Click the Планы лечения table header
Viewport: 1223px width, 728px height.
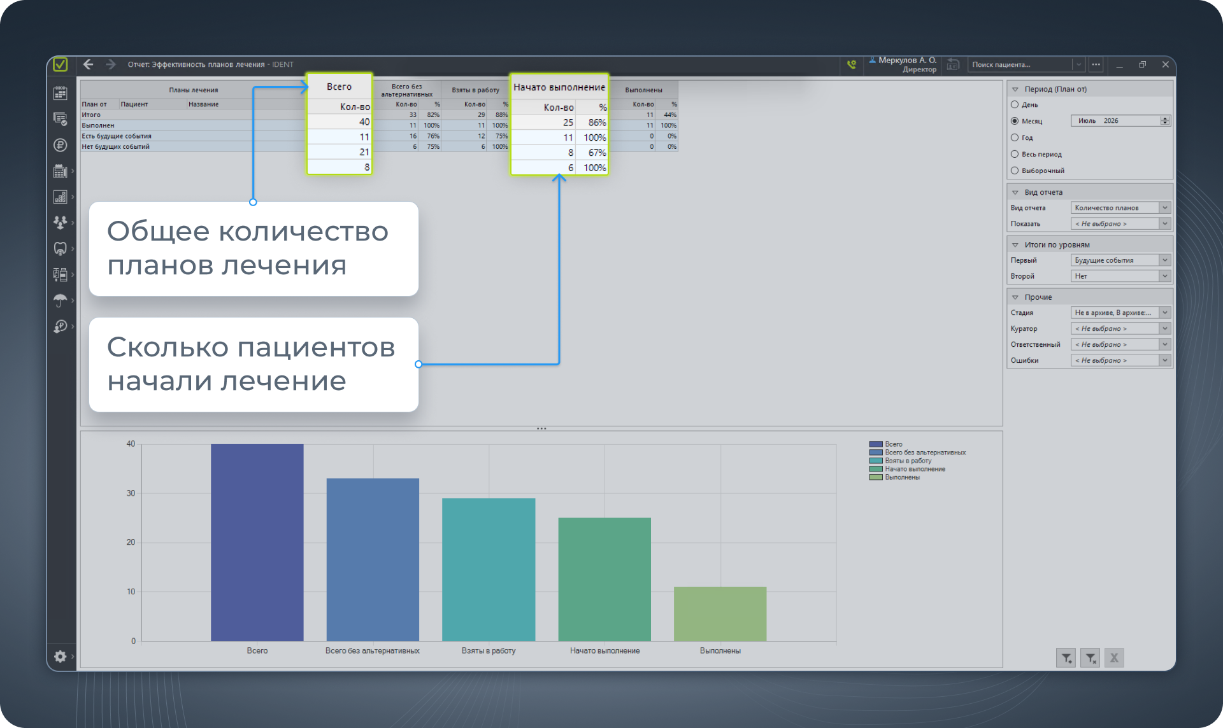(x=194, y=90)
